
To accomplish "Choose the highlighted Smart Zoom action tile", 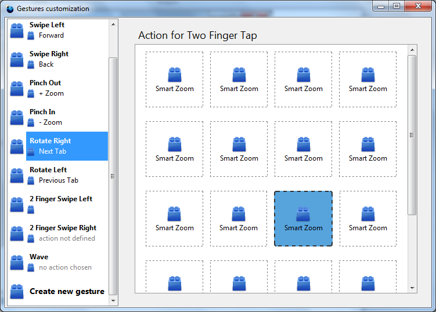I will tap(303, 219).
